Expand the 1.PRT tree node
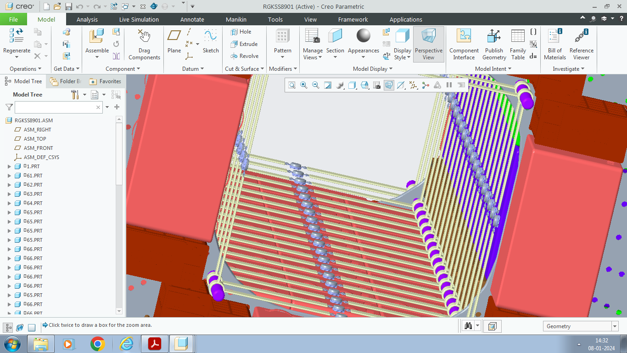Viewport: 627px width, 353px height. [9, 166]
